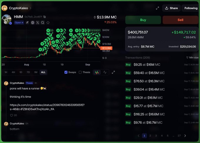Click the green Buy button
Image resolution: width=200 pixels, height=143 pixels.
coord(143,20)
